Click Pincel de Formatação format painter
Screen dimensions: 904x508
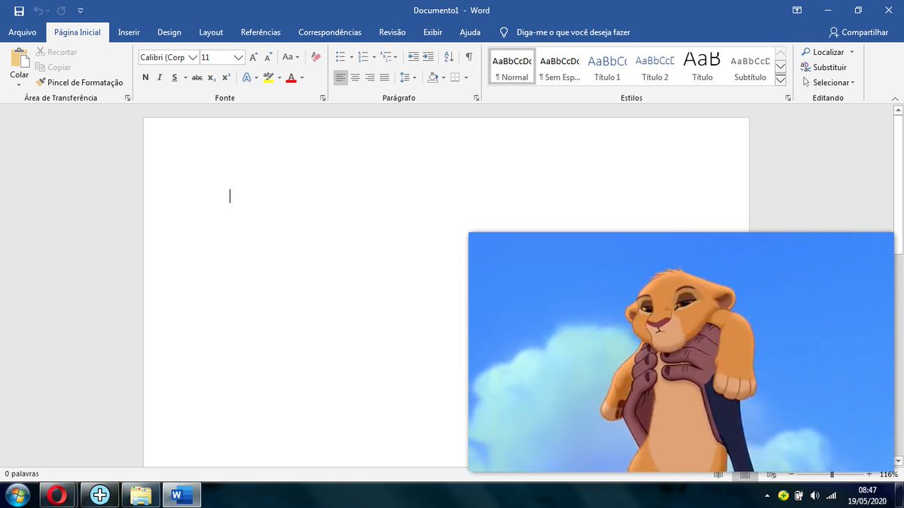(x=79, y=82)
